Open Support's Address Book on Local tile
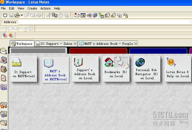This screenshot has width=192, height=130. [85, 69]
